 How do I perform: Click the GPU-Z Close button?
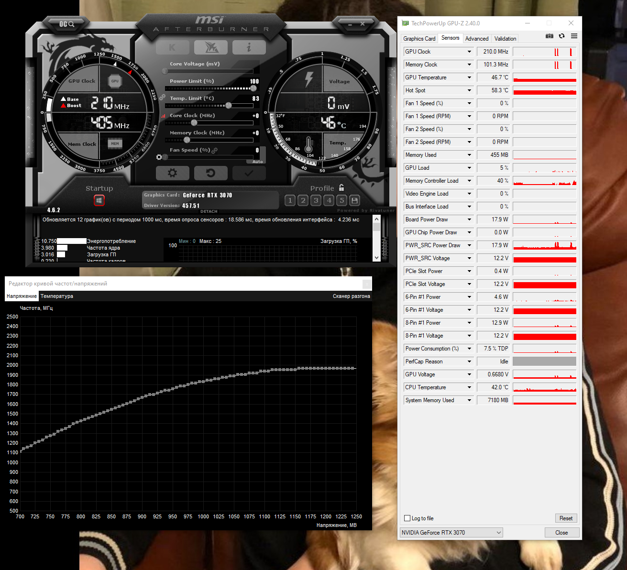pos(561,533)
